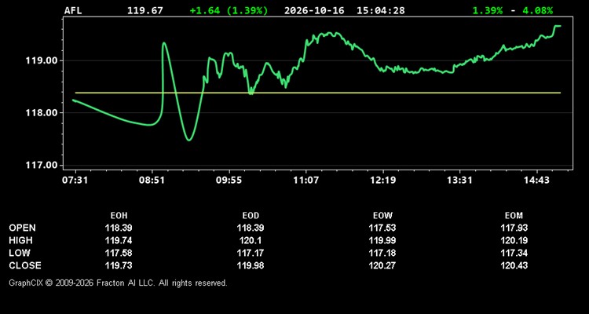Click the 09:55 time axis label

coord(229,181)
